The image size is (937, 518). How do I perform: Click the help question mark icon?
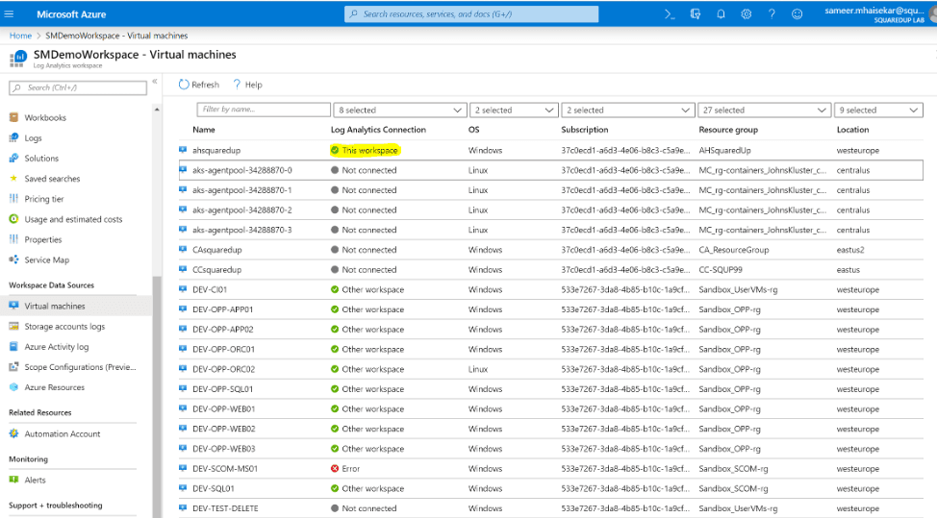point(772,14)
